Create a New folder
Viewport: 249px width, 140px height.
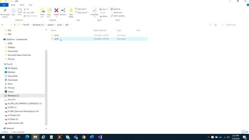(71, 13)
